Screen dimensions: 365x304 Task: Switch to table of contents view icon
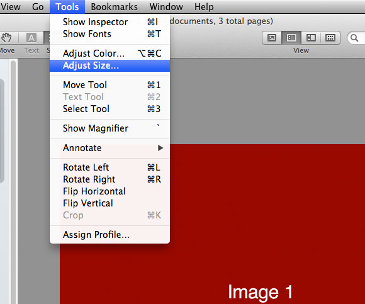[x=311, y=38]
